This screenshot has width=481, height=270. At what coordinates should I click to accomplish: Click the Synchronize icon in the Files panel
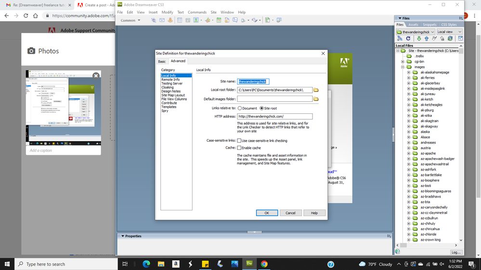pos(450,38)
